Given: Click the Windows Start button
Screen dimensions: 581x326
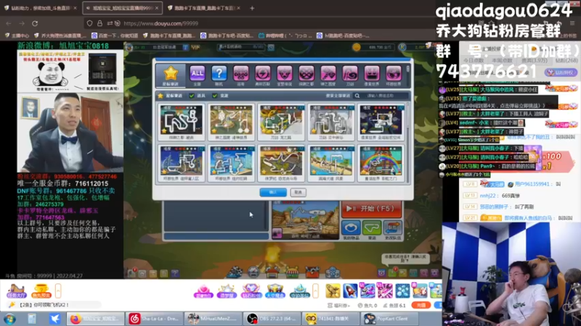Looking at the screenshot, I should 9,319.
